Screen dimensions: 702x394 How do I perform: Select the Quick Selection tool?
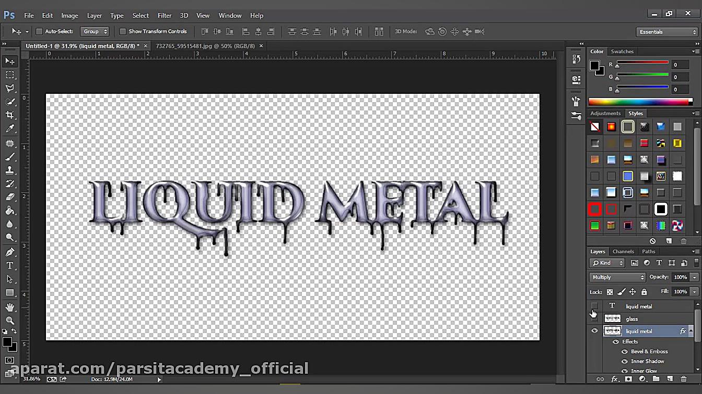tap(10, 102)
